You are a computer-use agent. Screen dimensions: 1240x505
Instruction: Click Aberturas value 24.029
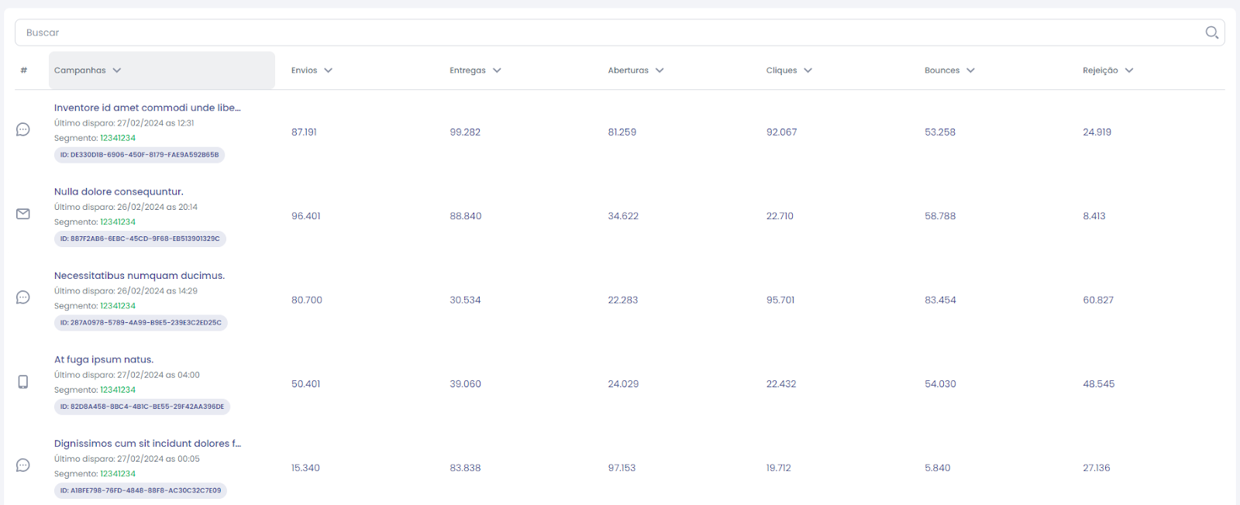(x=623, y=384)
